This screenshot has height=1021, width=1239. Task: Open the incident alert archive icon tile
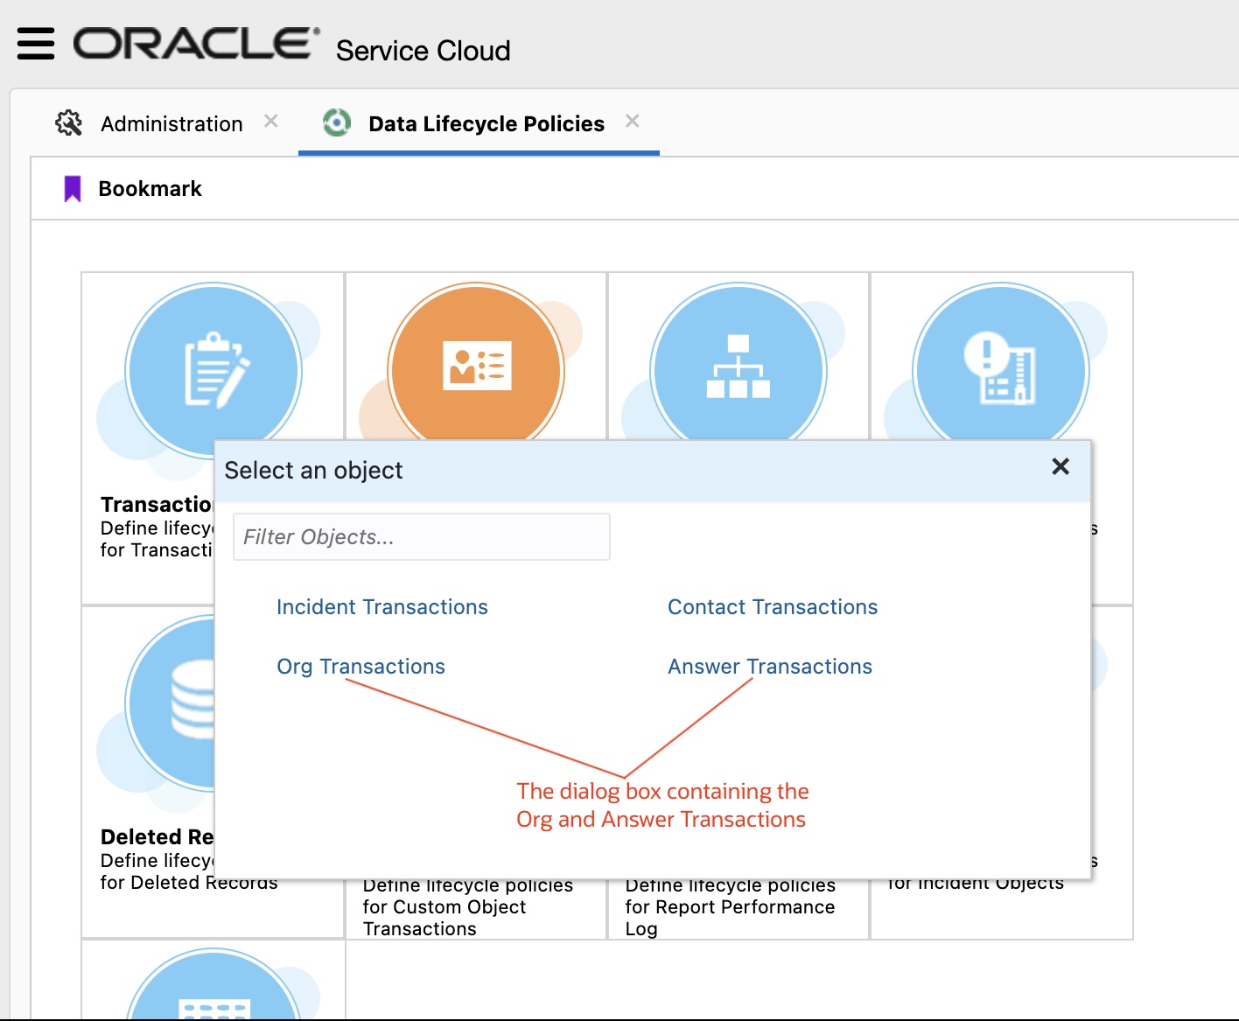coord(1001,362)
